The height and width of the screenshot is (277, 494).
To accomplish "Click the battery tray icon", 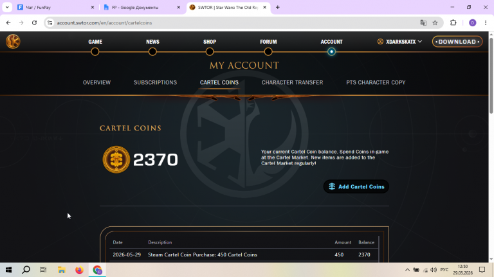I will 416,270.
